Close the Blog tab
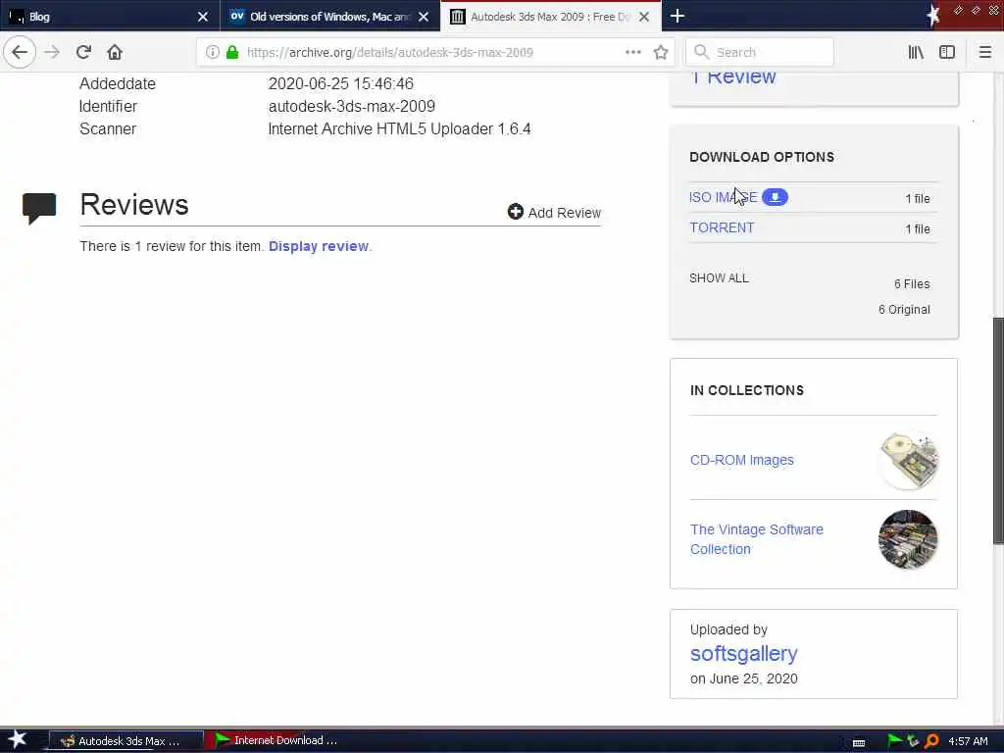Image resolution: width=1004 pixels, height=753 pixels. pyautogui.click(x=202, y=17)
